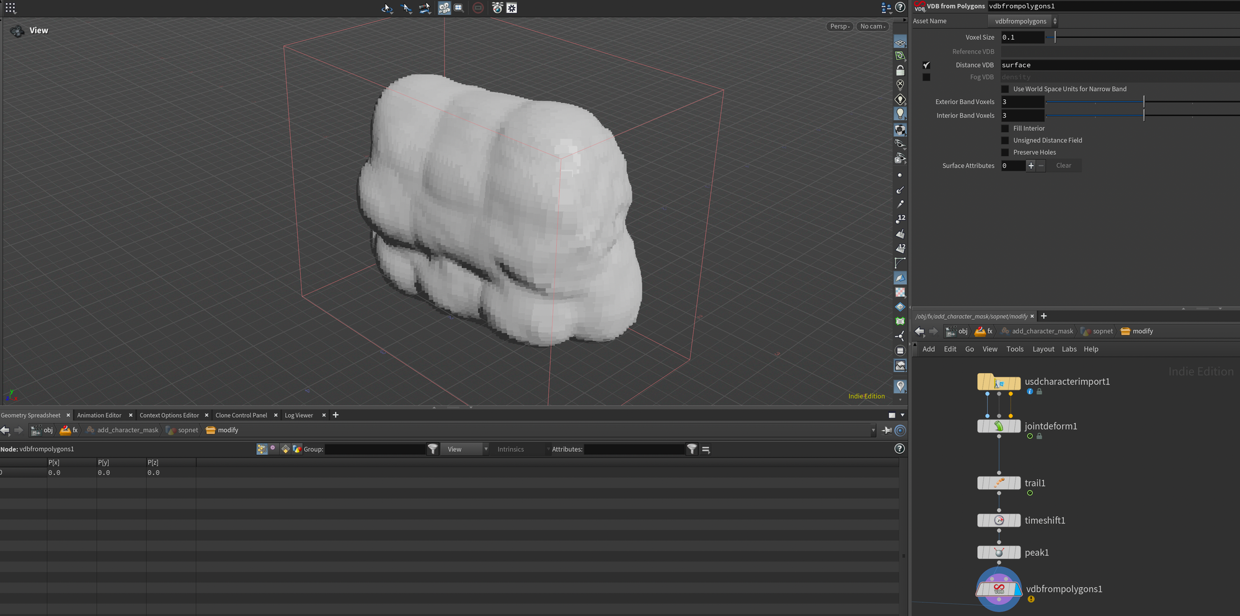
Task: Expand the spreadsheet View dropdown
Action: (x=466, y=449)
